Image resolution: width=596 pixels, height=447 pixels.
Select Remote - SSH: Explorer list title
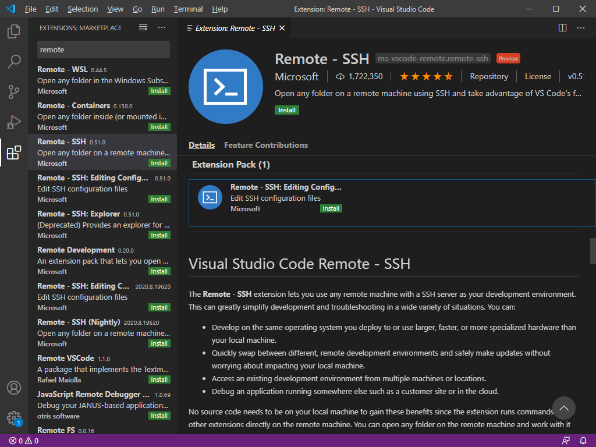[79, 214]
